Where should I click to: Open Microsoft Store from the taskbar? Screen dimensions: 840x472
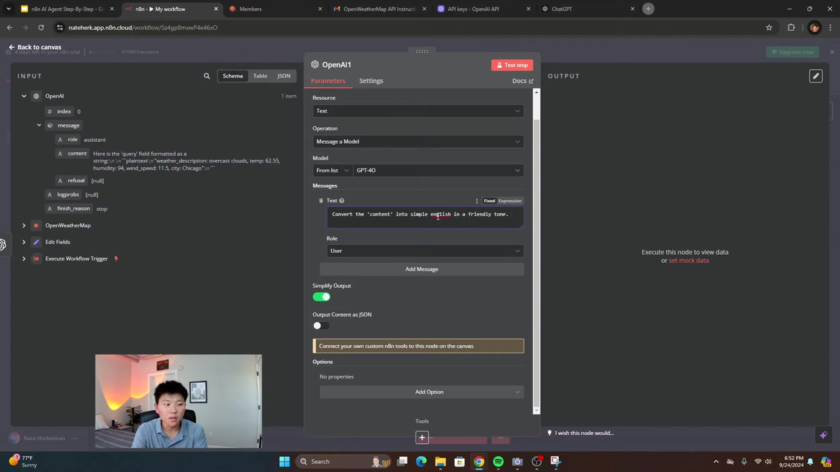click(x=459, y=462)
